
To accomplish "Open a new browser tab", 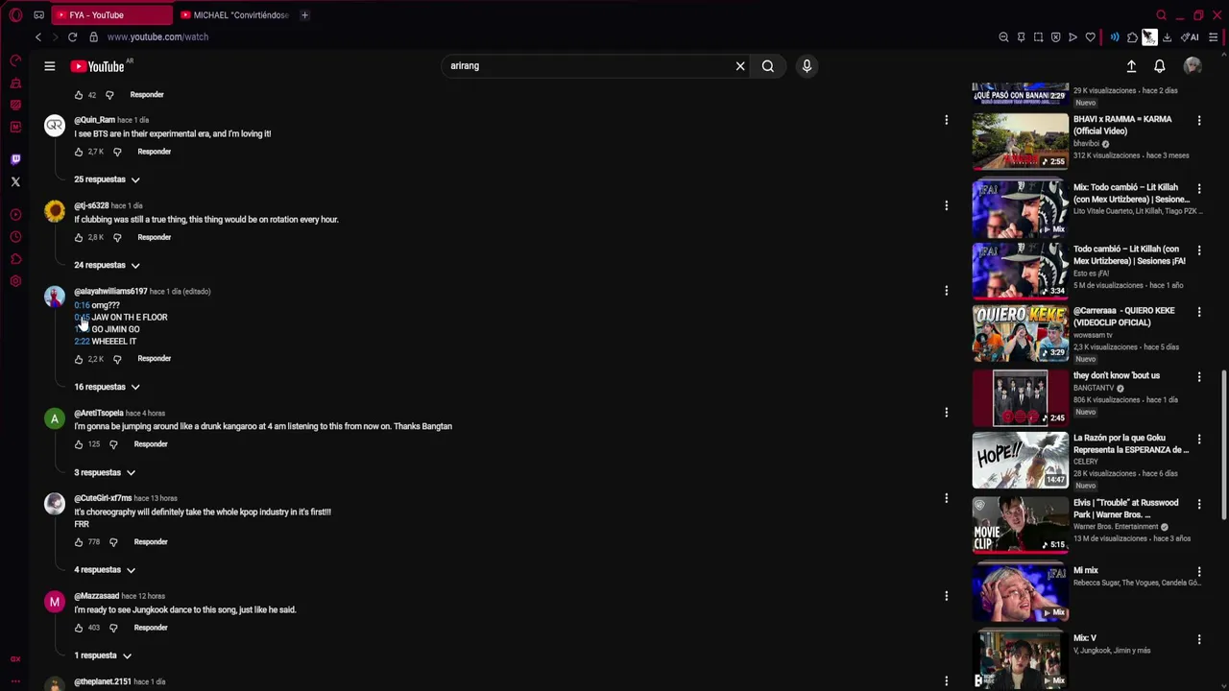I will (304, 15).
